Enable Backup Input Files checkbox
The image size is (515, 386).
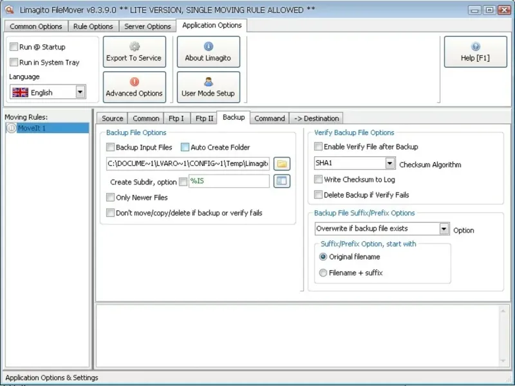point(110,147)
